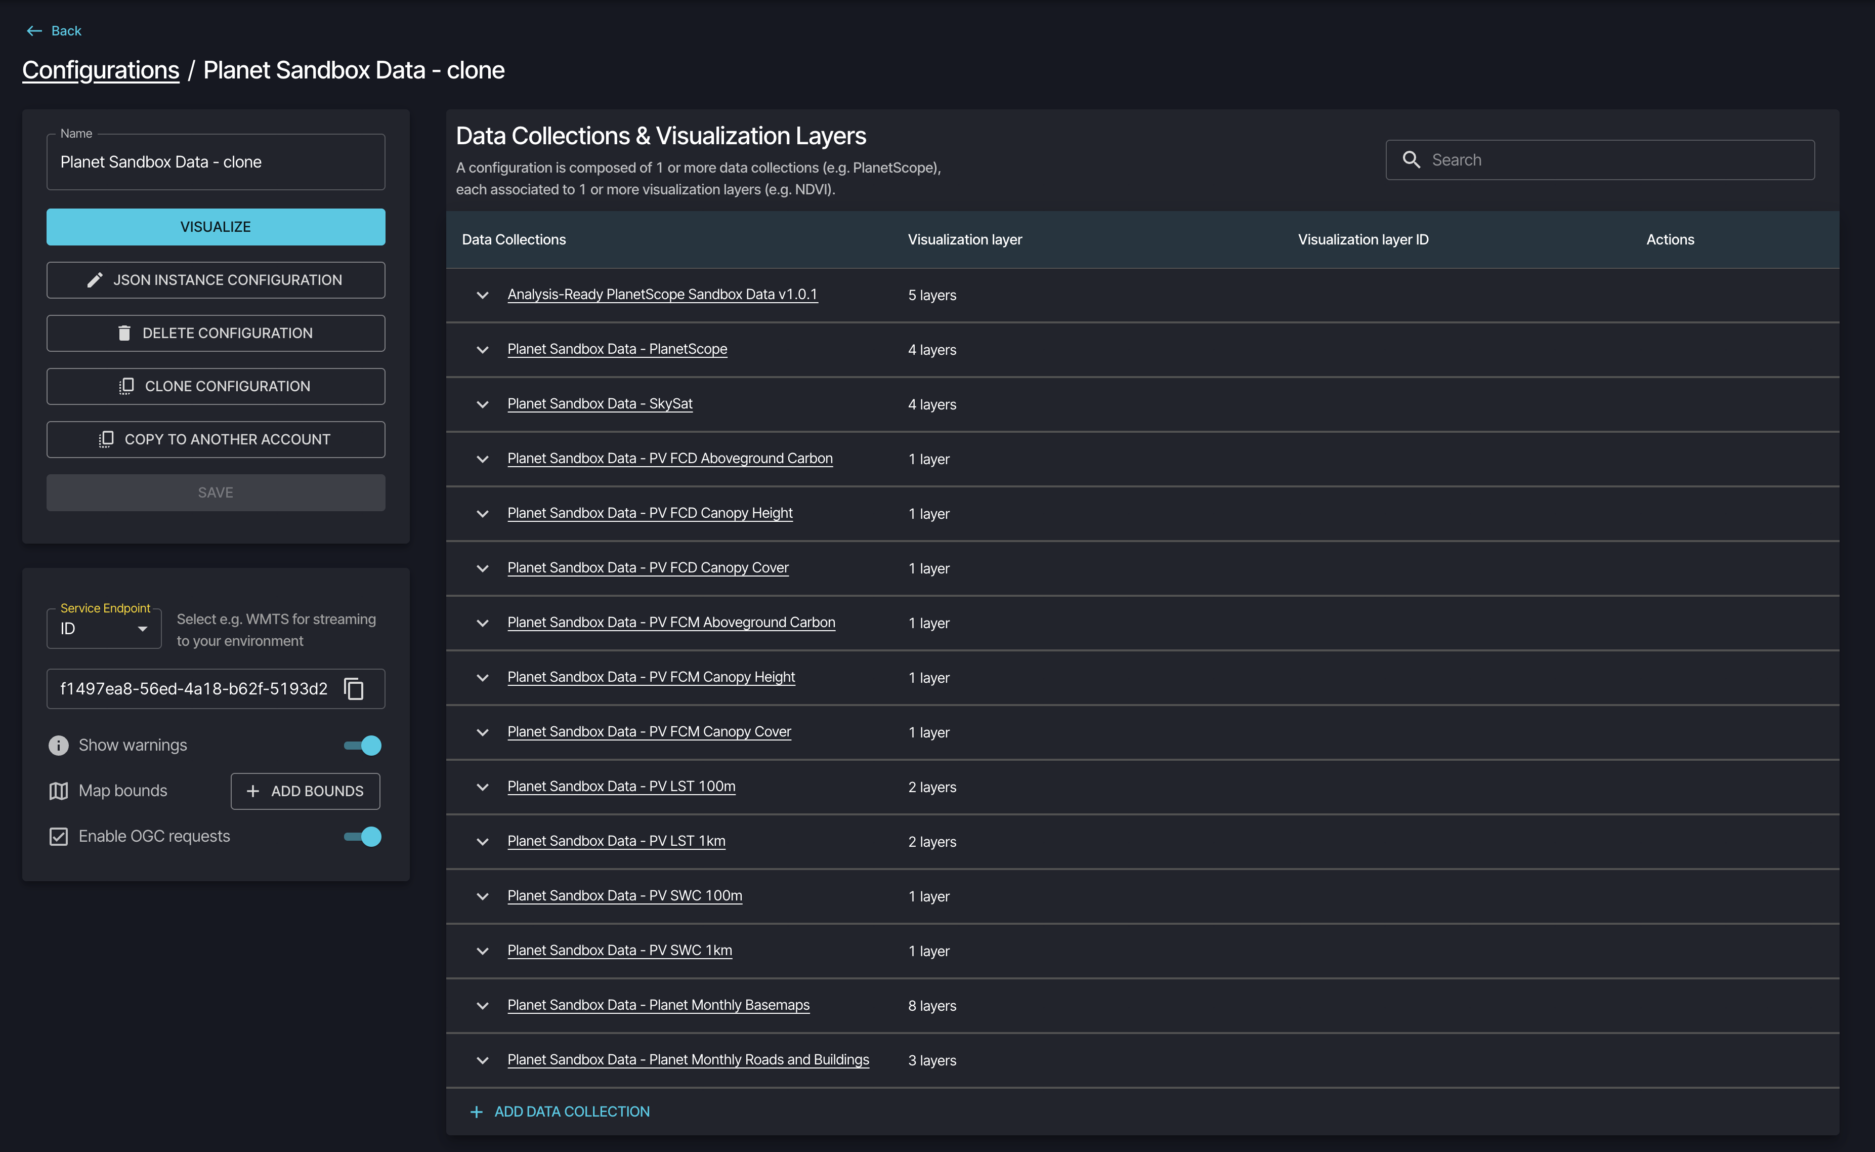Toggle the Show warnings switch
This screenshot has width=1875, height=1152.
(x=363, y=745)
